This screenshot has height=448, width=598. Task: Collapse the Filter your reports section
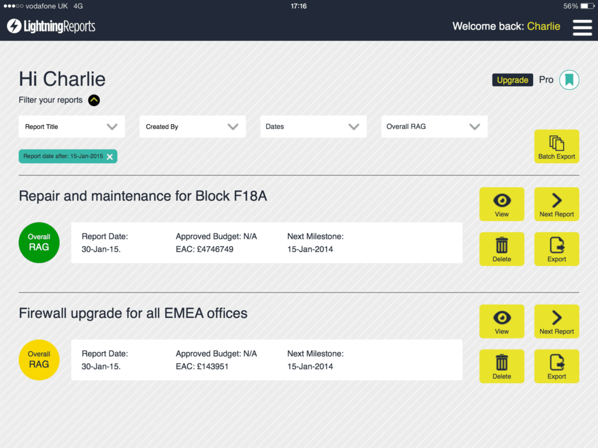[94, 100]
